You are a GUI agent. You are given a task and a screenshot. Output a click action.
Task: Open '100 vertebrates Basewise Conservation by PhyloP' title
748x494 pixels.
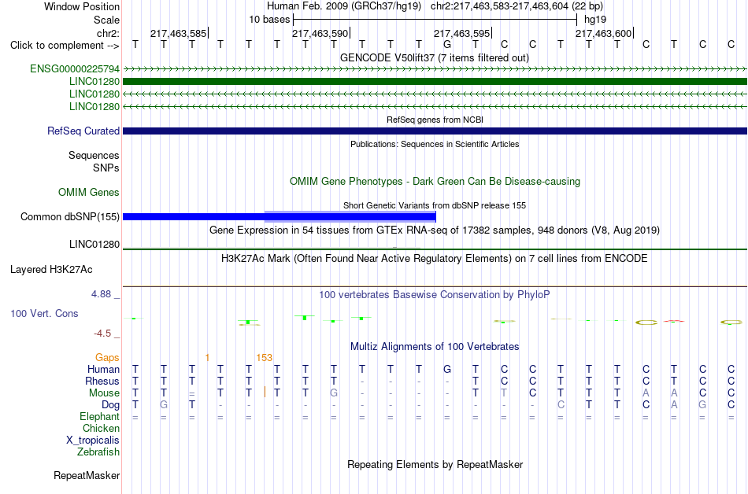[x=435, y=295]
